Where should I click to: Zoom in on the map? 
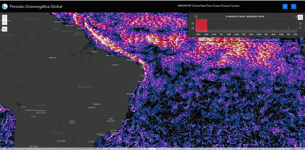click(4, 17)
